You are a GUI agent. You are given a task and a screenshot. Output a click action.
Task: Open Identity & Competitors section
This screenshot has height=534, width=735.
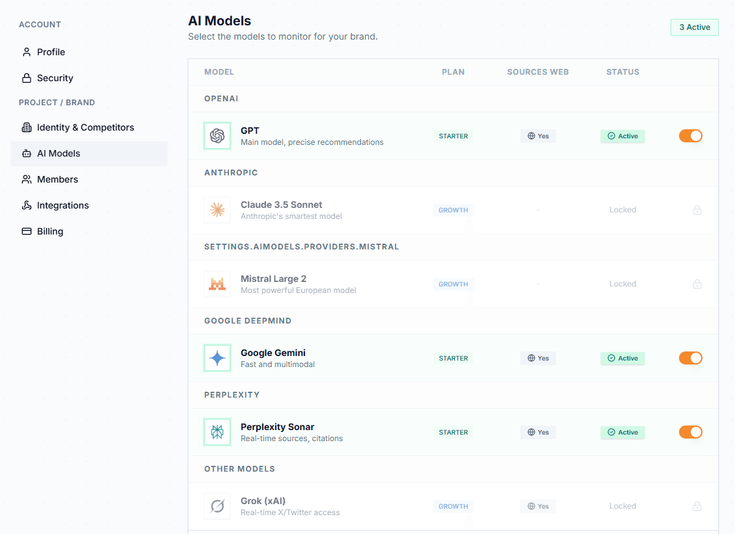[85, 127]
